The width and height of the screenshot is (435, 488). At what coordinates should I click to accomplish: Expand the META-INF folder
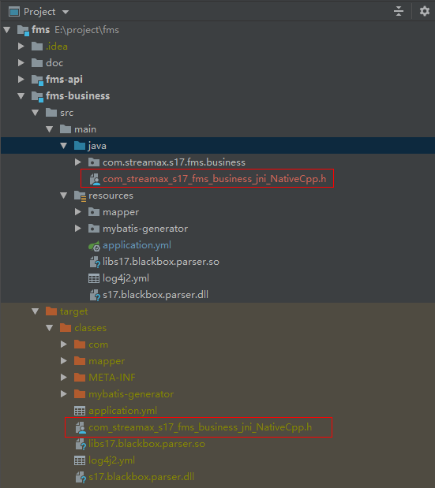pyautogui.click(x=64, y=378)
